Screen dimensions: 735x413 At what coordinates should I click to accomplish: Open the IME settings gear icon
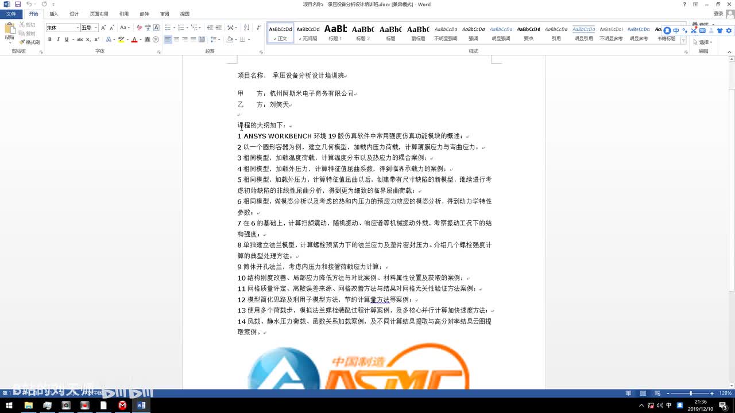pos(728,30)
